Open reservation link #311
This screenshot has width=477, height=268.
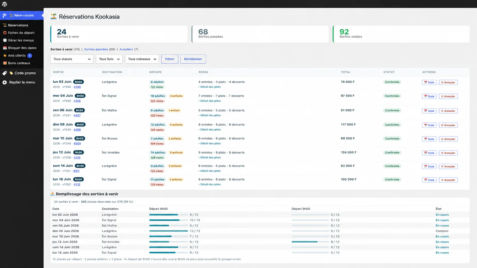pos(76,171)
